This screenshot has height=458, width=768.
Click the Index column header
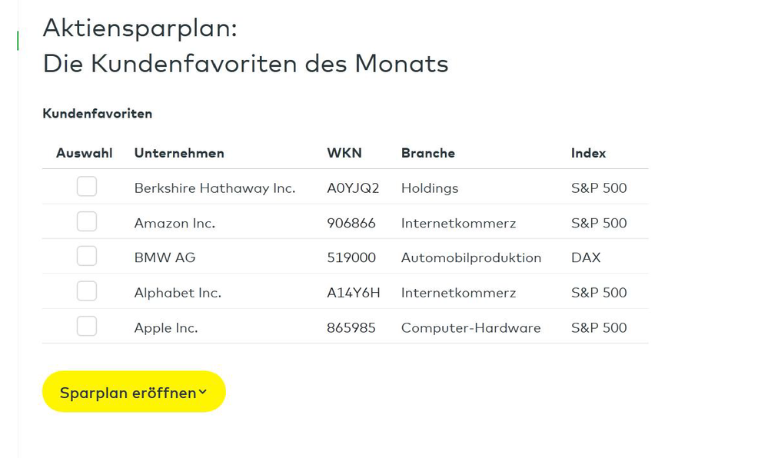point(588,153)
